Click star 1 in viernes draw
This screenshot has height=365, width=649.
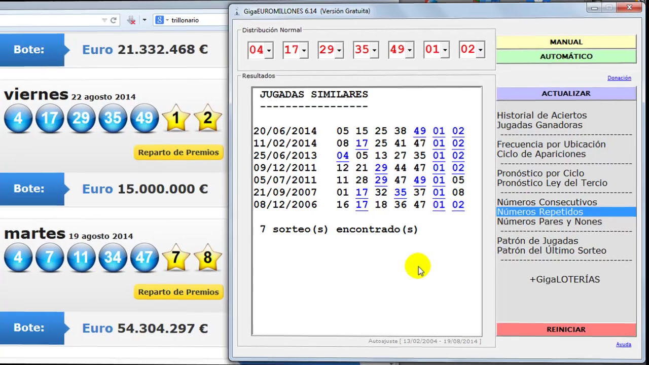(175, 118)
